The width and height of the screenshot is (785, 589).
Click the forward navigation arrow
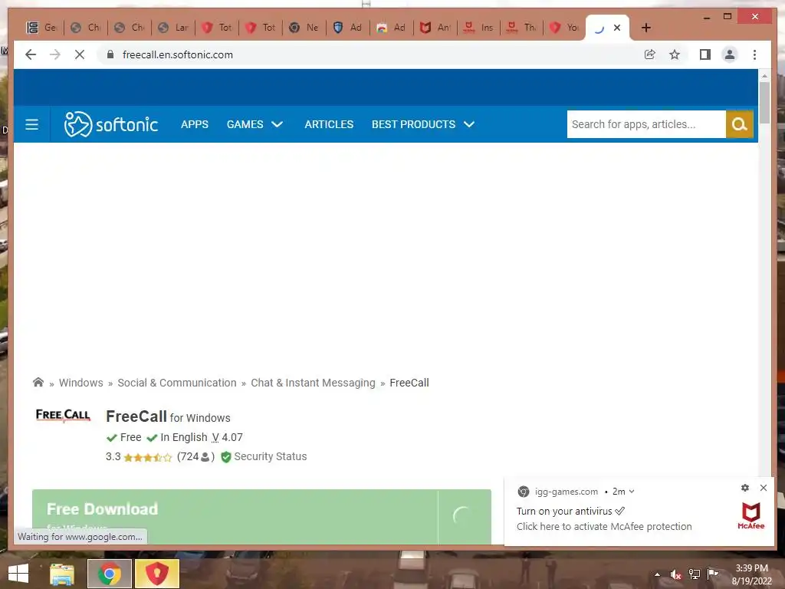tap(55, 54)
